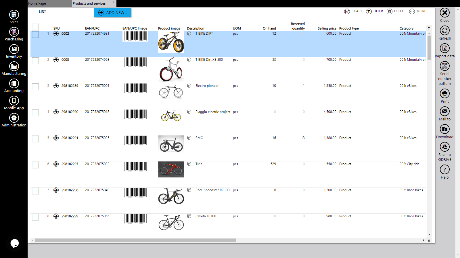
Task: Check the select-all box in header
Action: 35,27
